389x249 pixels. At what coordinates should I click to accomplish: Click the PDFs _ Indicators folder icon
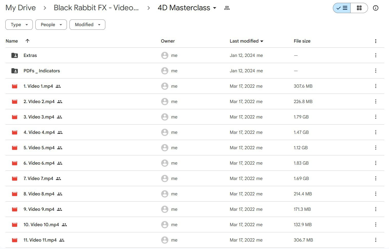15,71
